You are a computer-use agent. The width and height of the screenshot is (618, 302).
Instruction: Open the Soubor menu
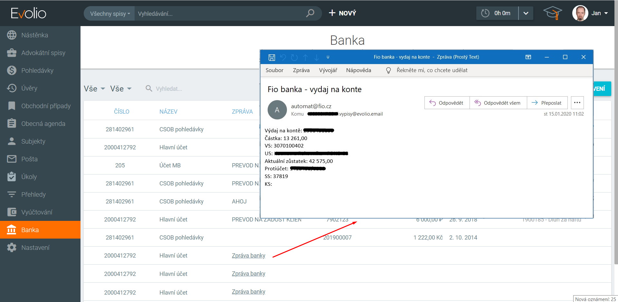coord(274,70)
